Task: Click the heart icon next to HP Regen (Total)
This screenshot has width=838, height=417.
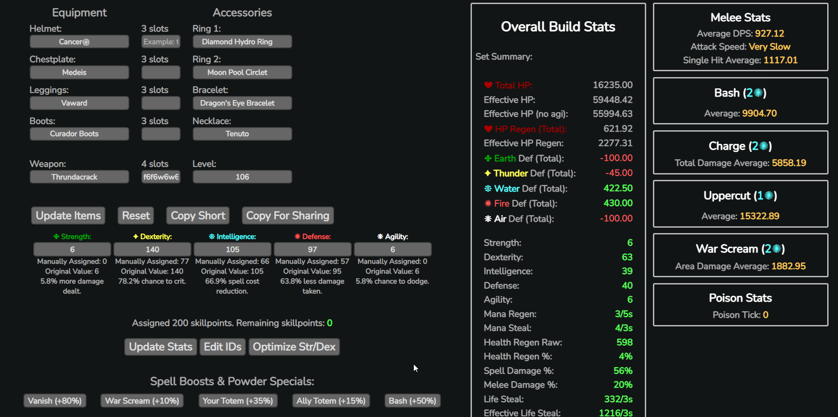Action: coord(488,129)
